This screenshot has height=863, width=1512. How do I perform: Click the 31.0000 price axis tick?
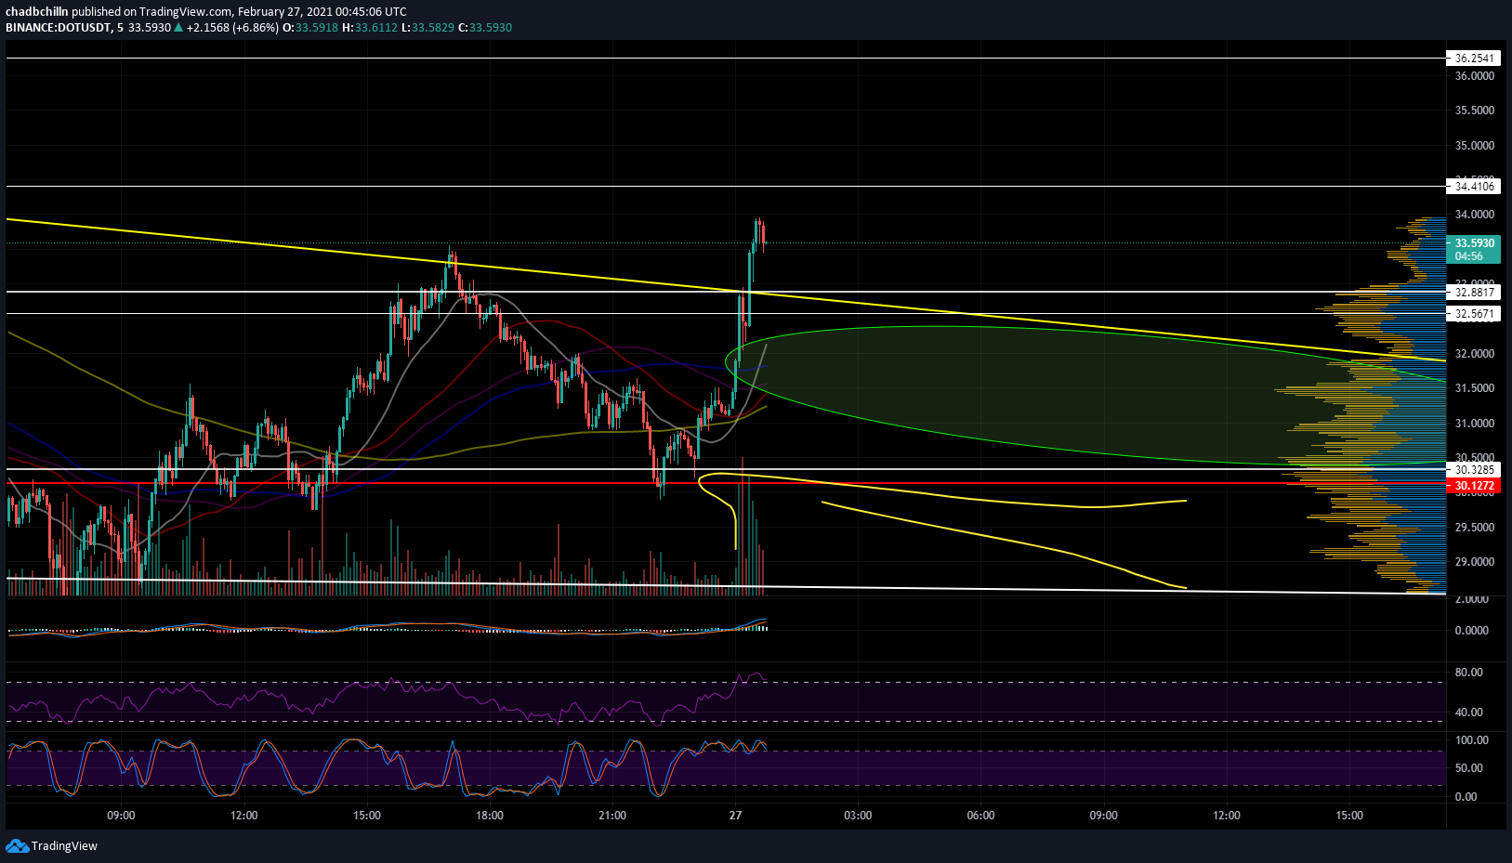1474,424
